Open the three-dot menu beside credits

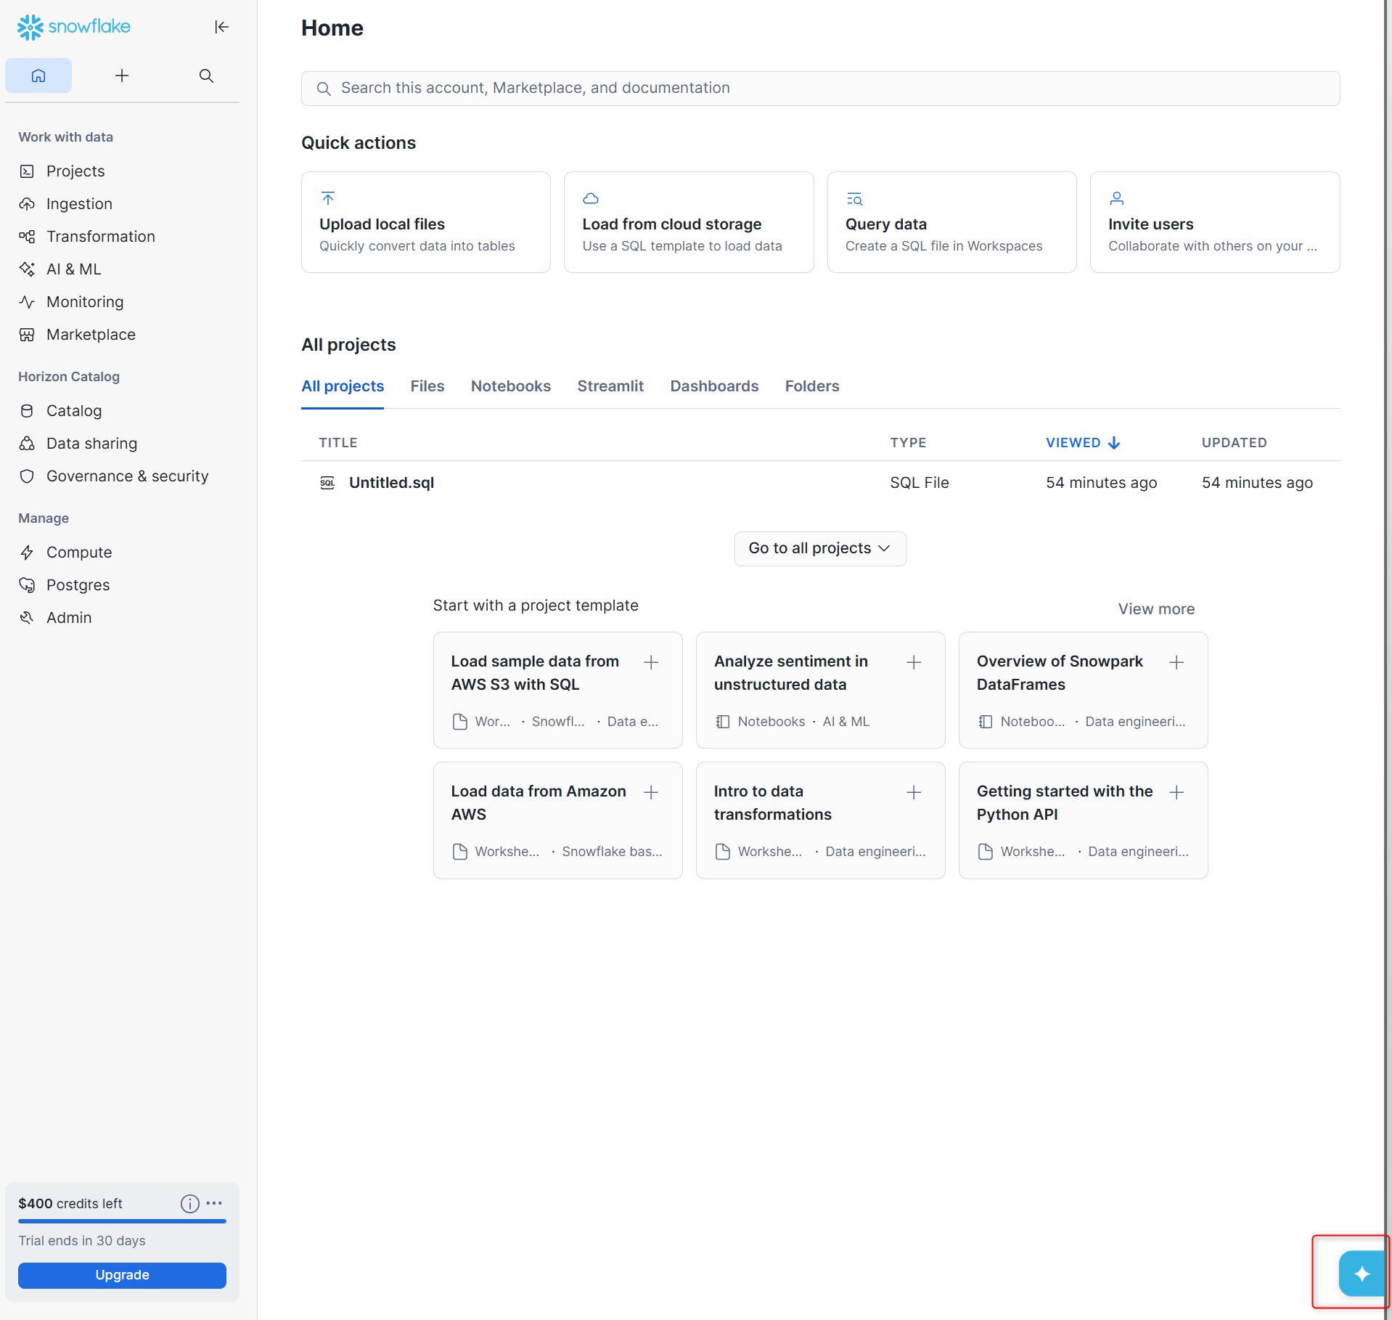tap(214, 1203)
